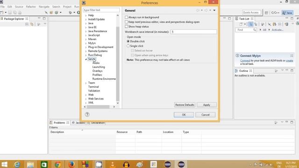299x168 pixels.
Task: Select Runtime Environments under Server
Action: (x=104, y=79)
